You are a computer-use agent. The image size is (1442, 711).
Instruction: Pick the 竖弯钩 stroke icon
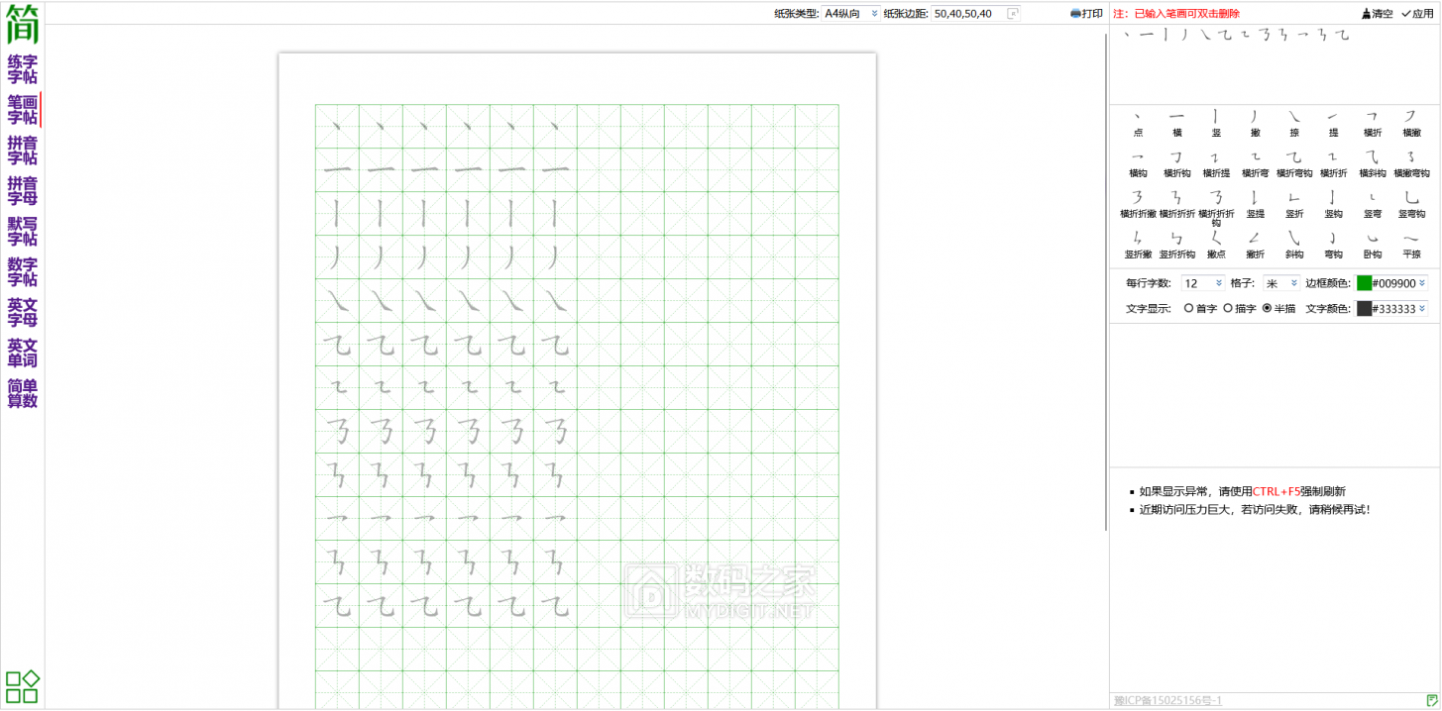(x=1411, y=202)
